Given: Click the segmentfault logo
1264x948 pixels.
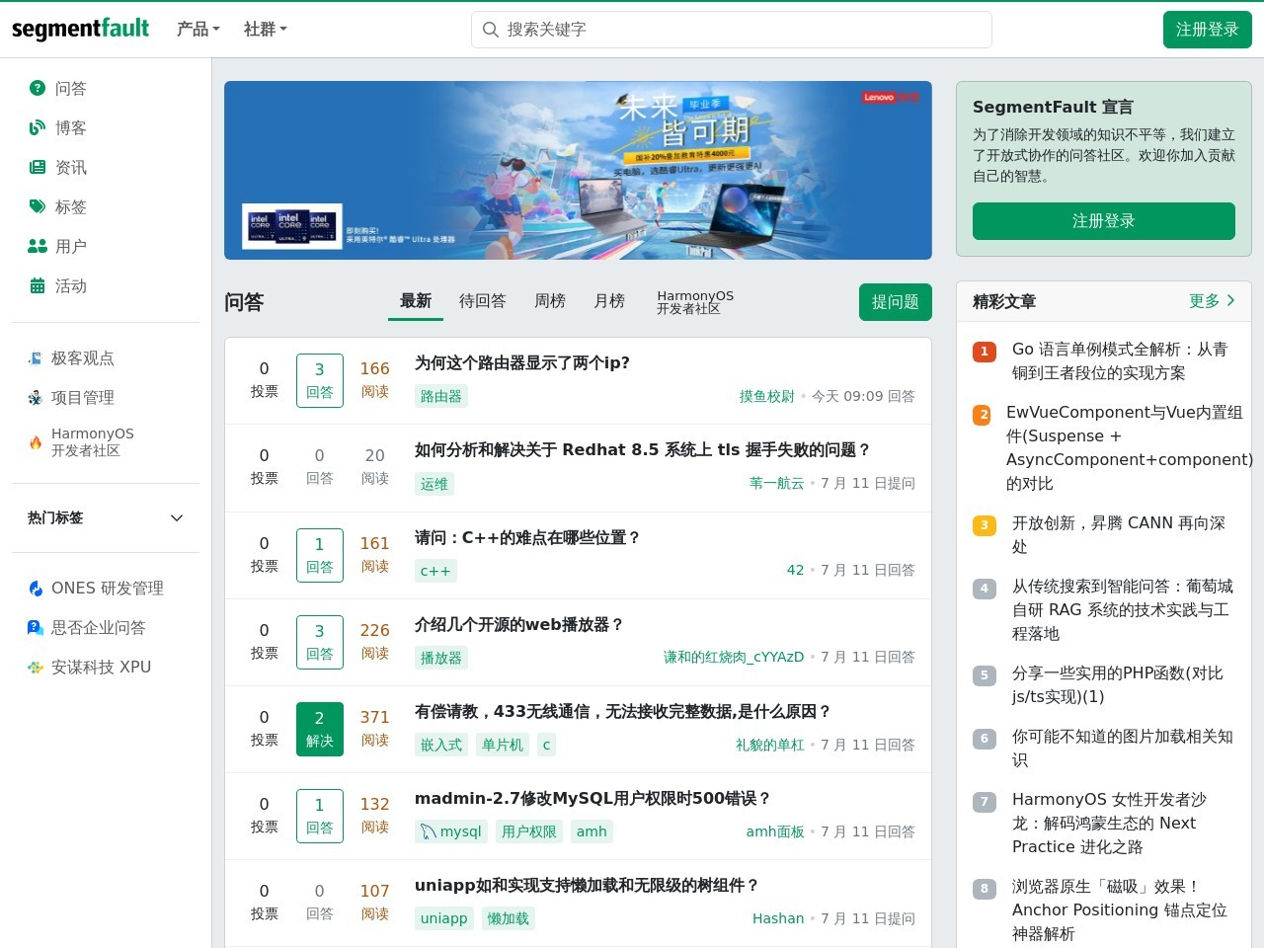Looking at the screenshot, I should coord(80,29).
